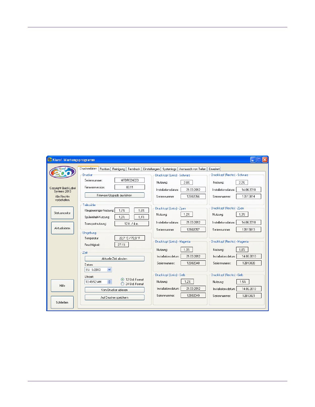Click the Firmwareversion field 00.11
This screenshot has width=315, height=407.
click(x=130, y=187)
